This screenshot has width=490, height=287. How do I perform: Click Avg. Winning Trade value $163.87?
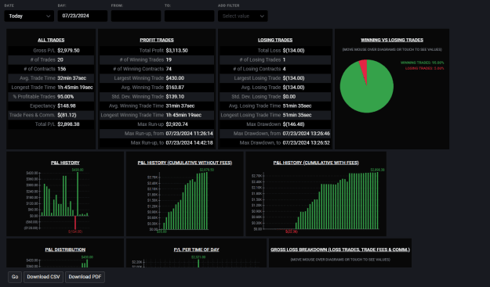point(175,88)
